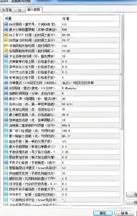Select the 最大订单数量限制 parameter name
The width and height of the screenshot is (137, 216).
pos(34,30)
